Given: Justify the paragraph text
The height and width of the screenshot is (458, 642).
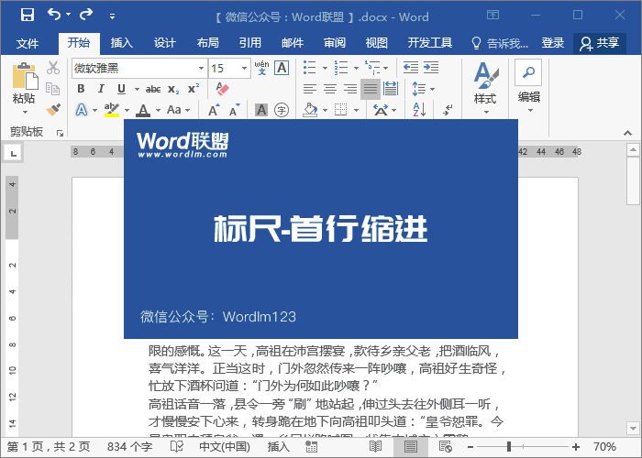Looking at the screenshot, I should 371,89.
